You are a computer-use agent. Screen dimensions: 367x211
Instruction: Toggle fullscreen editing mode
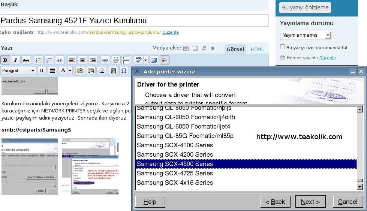tap(154, 60)
